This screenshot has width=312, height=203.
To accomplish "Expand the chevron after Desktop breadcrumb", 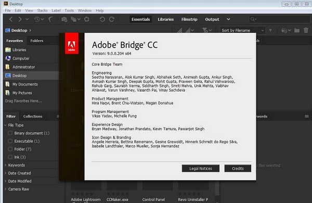I will (x=30, y=30).
